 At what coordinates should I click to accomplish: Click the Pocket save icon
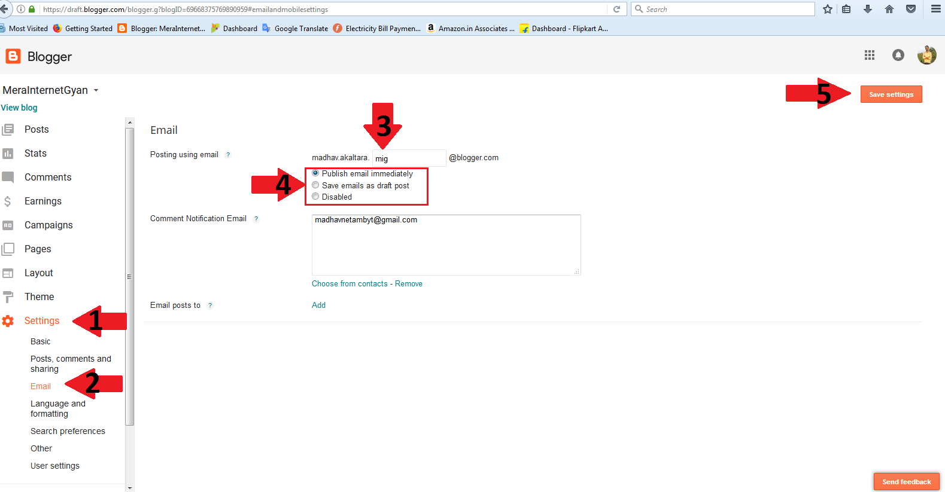911,9
